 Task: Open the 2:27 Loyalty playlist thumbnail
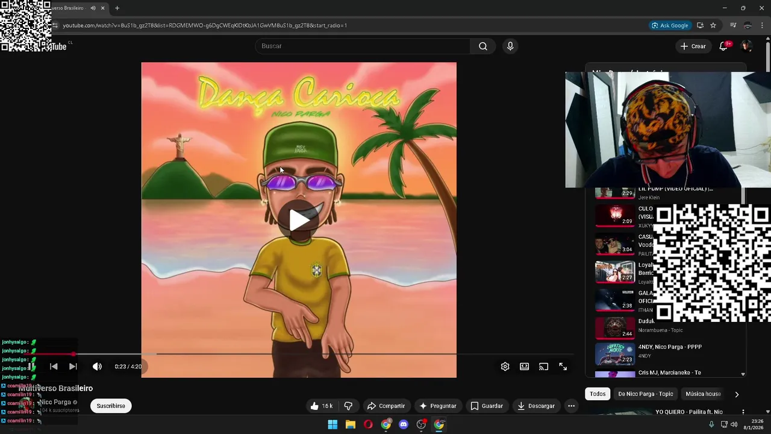(x=615, y=272)
